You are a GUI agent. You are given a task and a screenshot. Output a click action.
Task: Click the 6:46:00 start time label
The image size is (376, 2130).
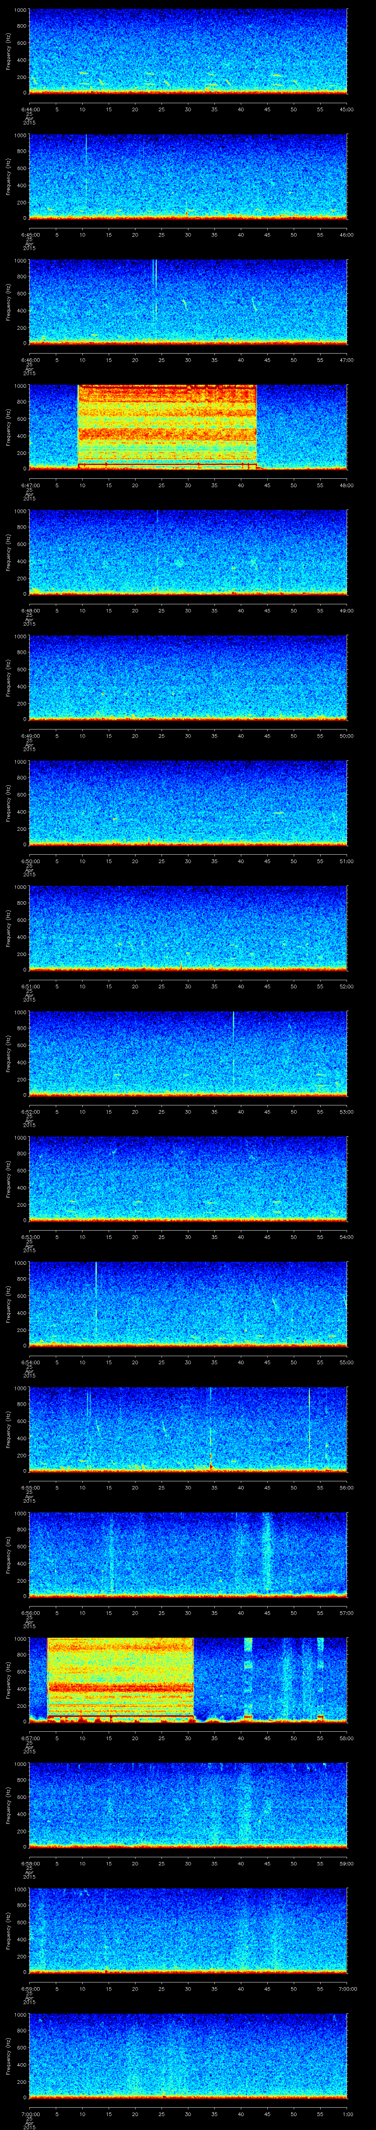click(30, 360)
